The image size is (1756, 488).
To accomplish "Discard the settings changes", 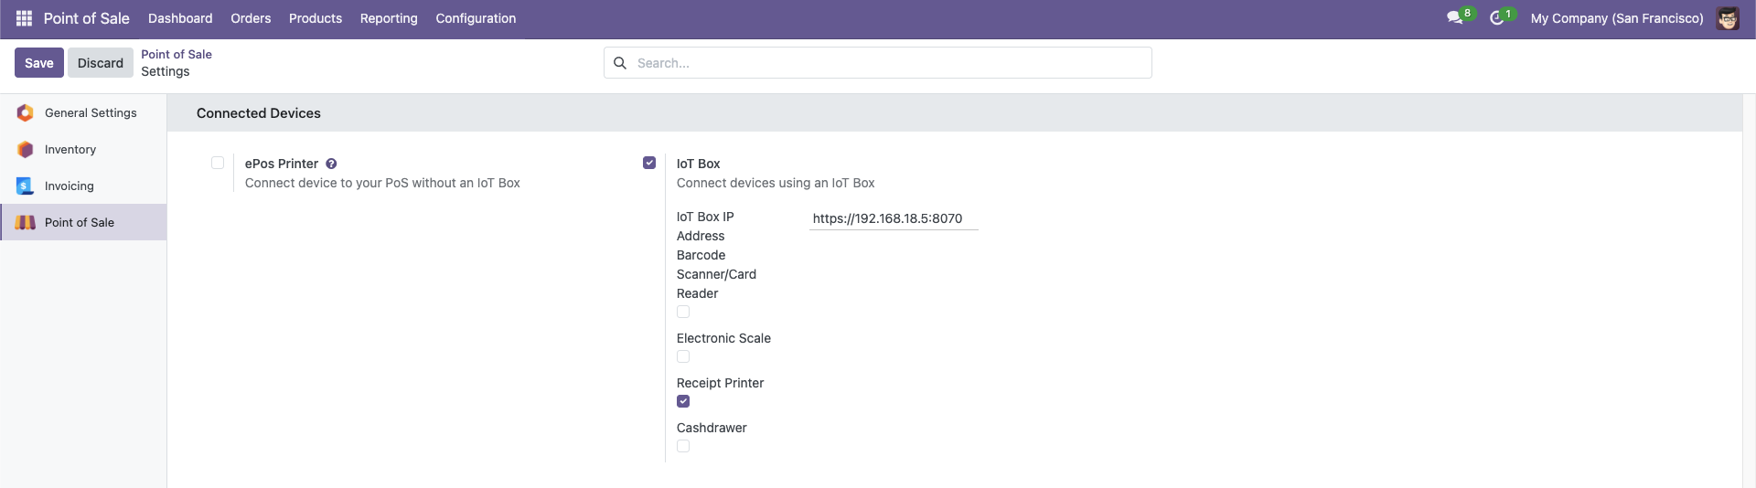I will [x=101, y=63].
